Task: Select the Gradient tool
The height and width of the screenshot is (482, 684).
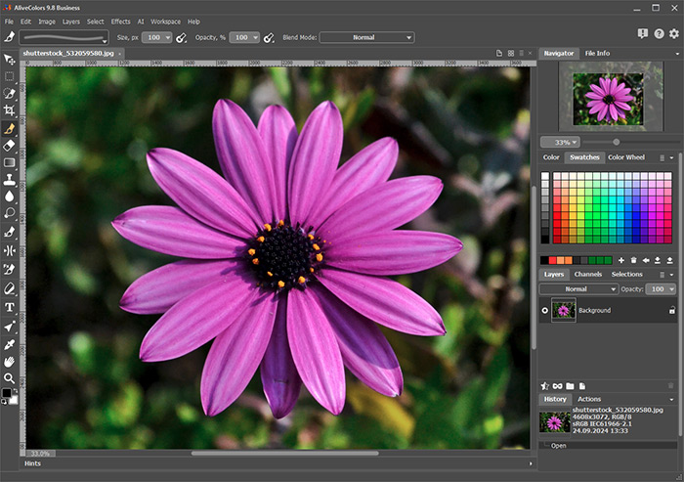Action: 9,163
